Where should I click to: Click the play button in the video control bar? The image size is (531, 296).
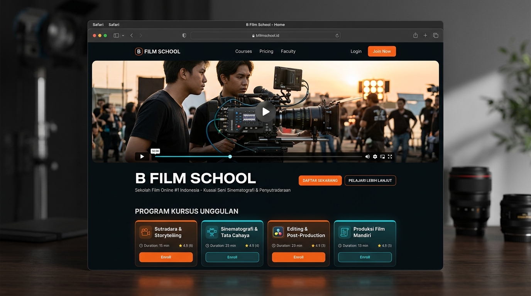click(x=142, y=156)
